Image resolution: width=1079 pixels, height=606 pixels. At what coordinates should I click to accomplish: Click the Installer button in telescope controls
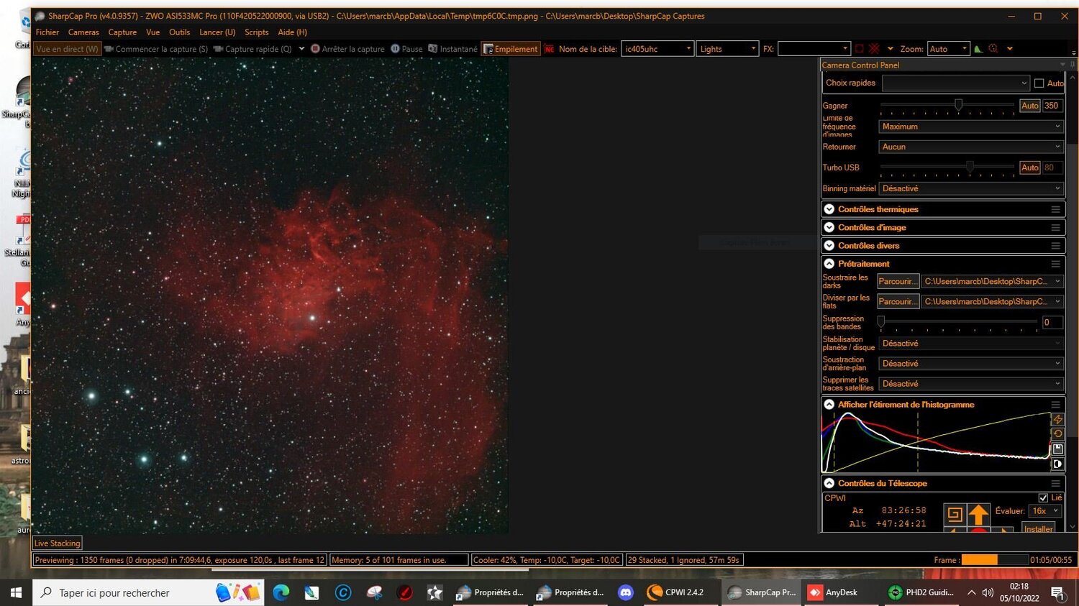[1038, 528]
